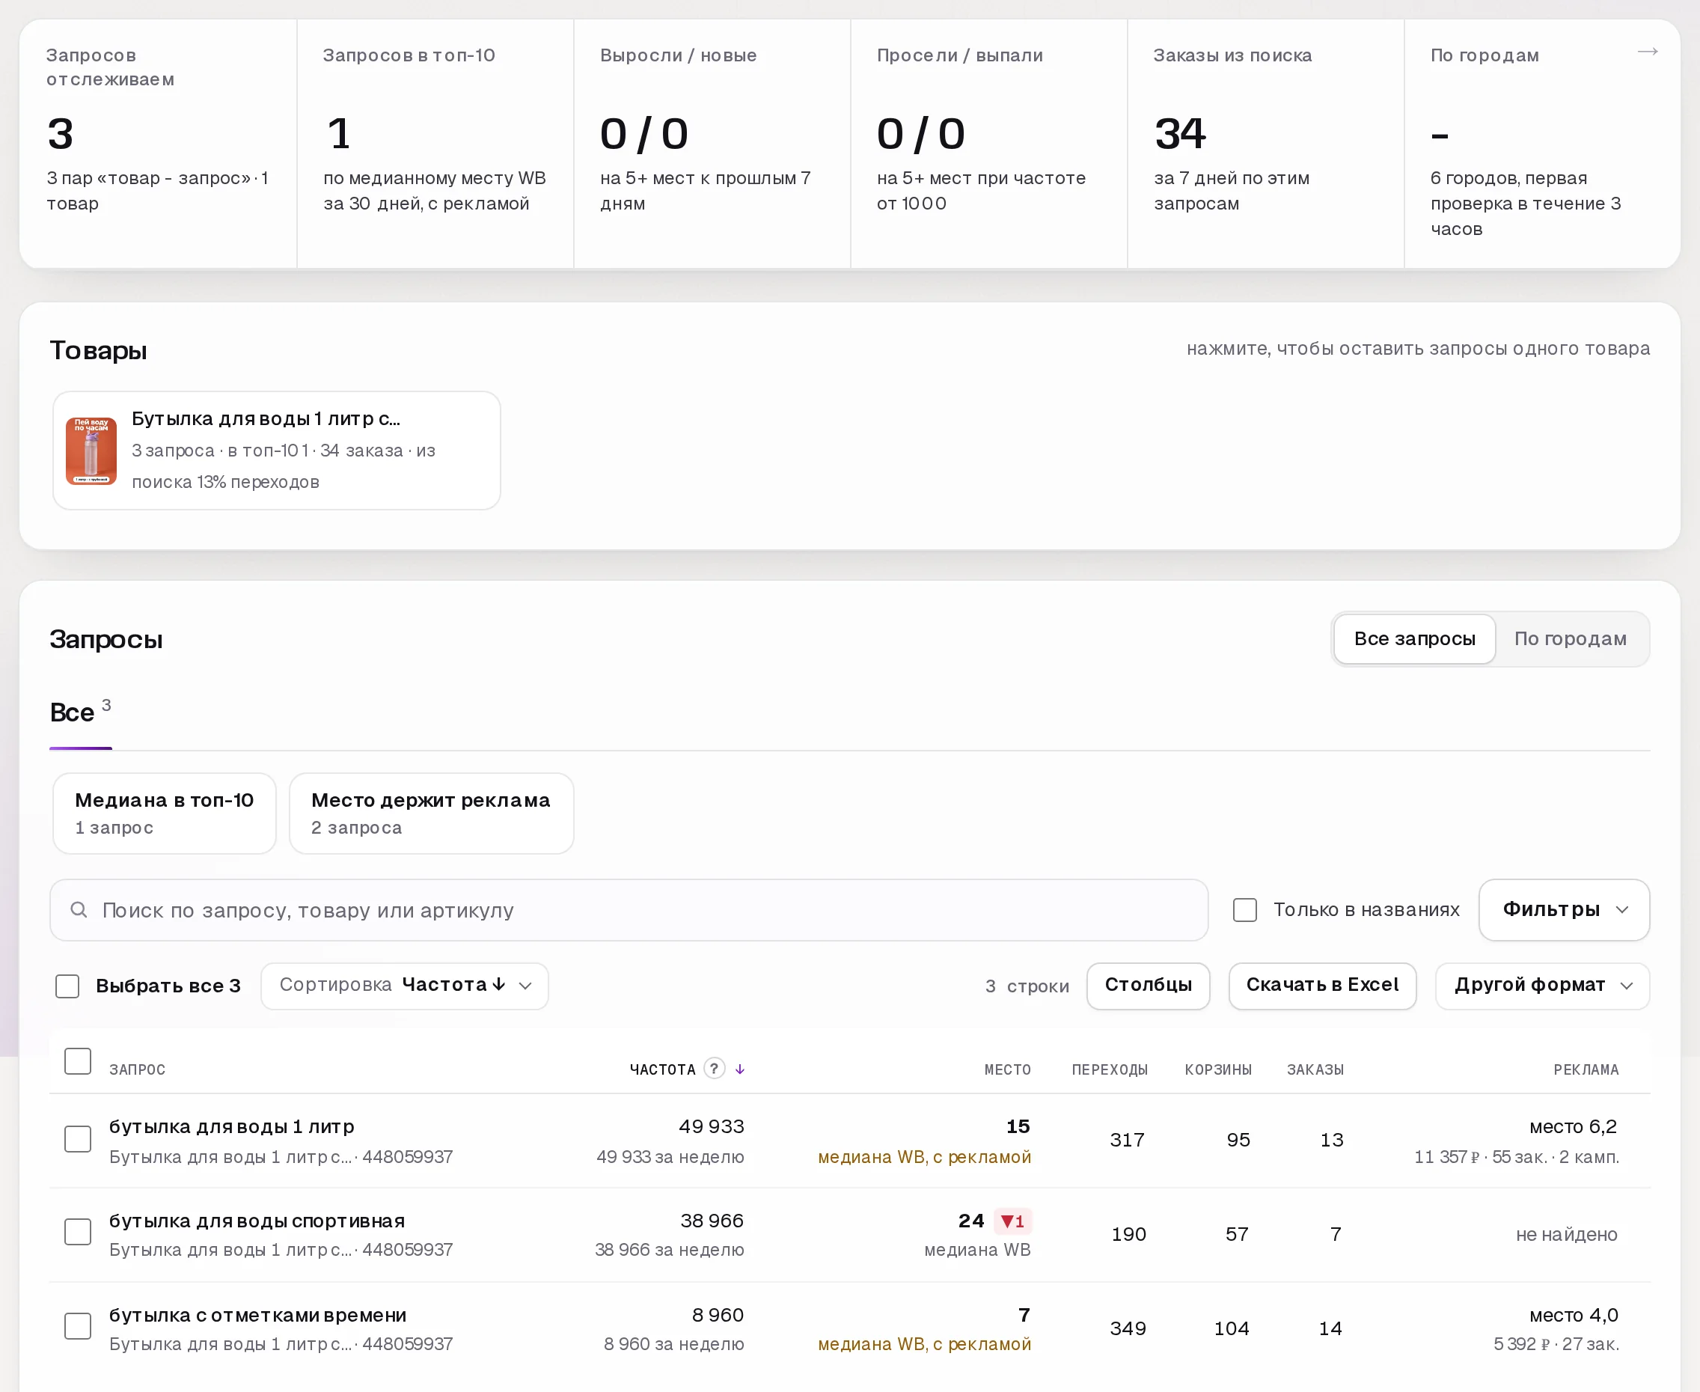The height and width of the screenshot is (1392, 1700).
Task: Click the search magnifier icon
Action: [79, 909]
